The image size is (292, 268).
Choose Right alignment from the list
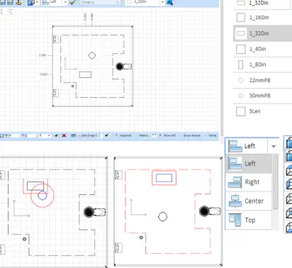(x=249, y=182)
